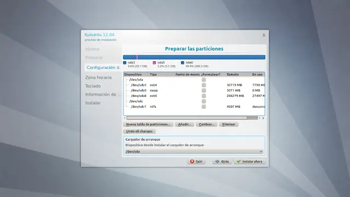Viewport: 350px width, 197px height.
Task: Go to the Zona horaria step
Action: [98, 78]
